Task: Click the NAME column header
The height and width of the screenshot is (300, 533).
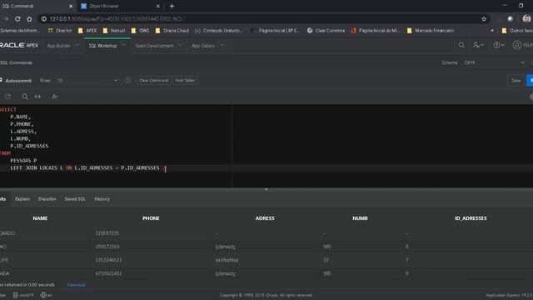Action: (x=40, y=218)
